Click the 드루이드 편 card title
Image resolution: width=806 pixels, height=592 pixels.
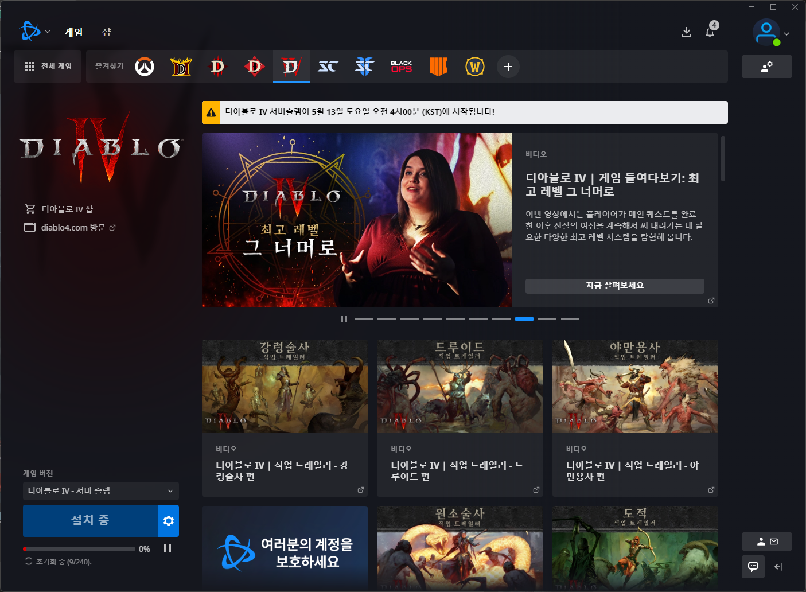click(x=457, y=471)
